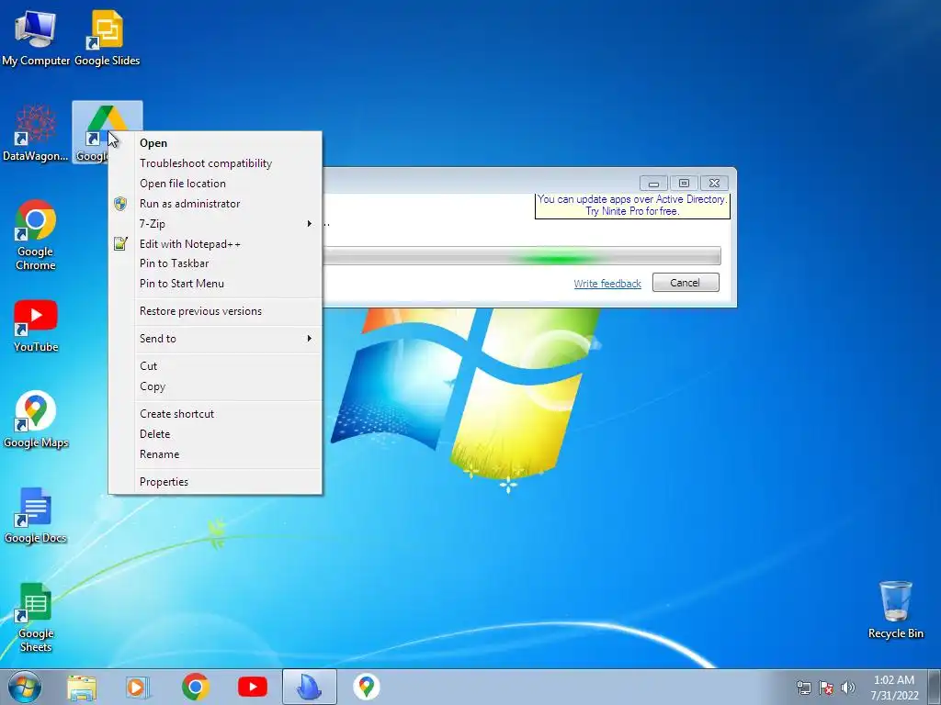Switch to the Ninite installer taskbar button
The width and height of the screenshot is (941, 705).
tap(310, 687)
